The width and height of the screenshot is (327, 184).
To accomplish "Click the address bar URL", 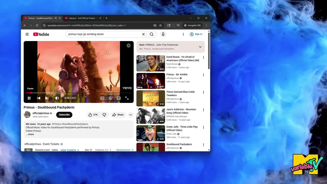I will point(86,25).
